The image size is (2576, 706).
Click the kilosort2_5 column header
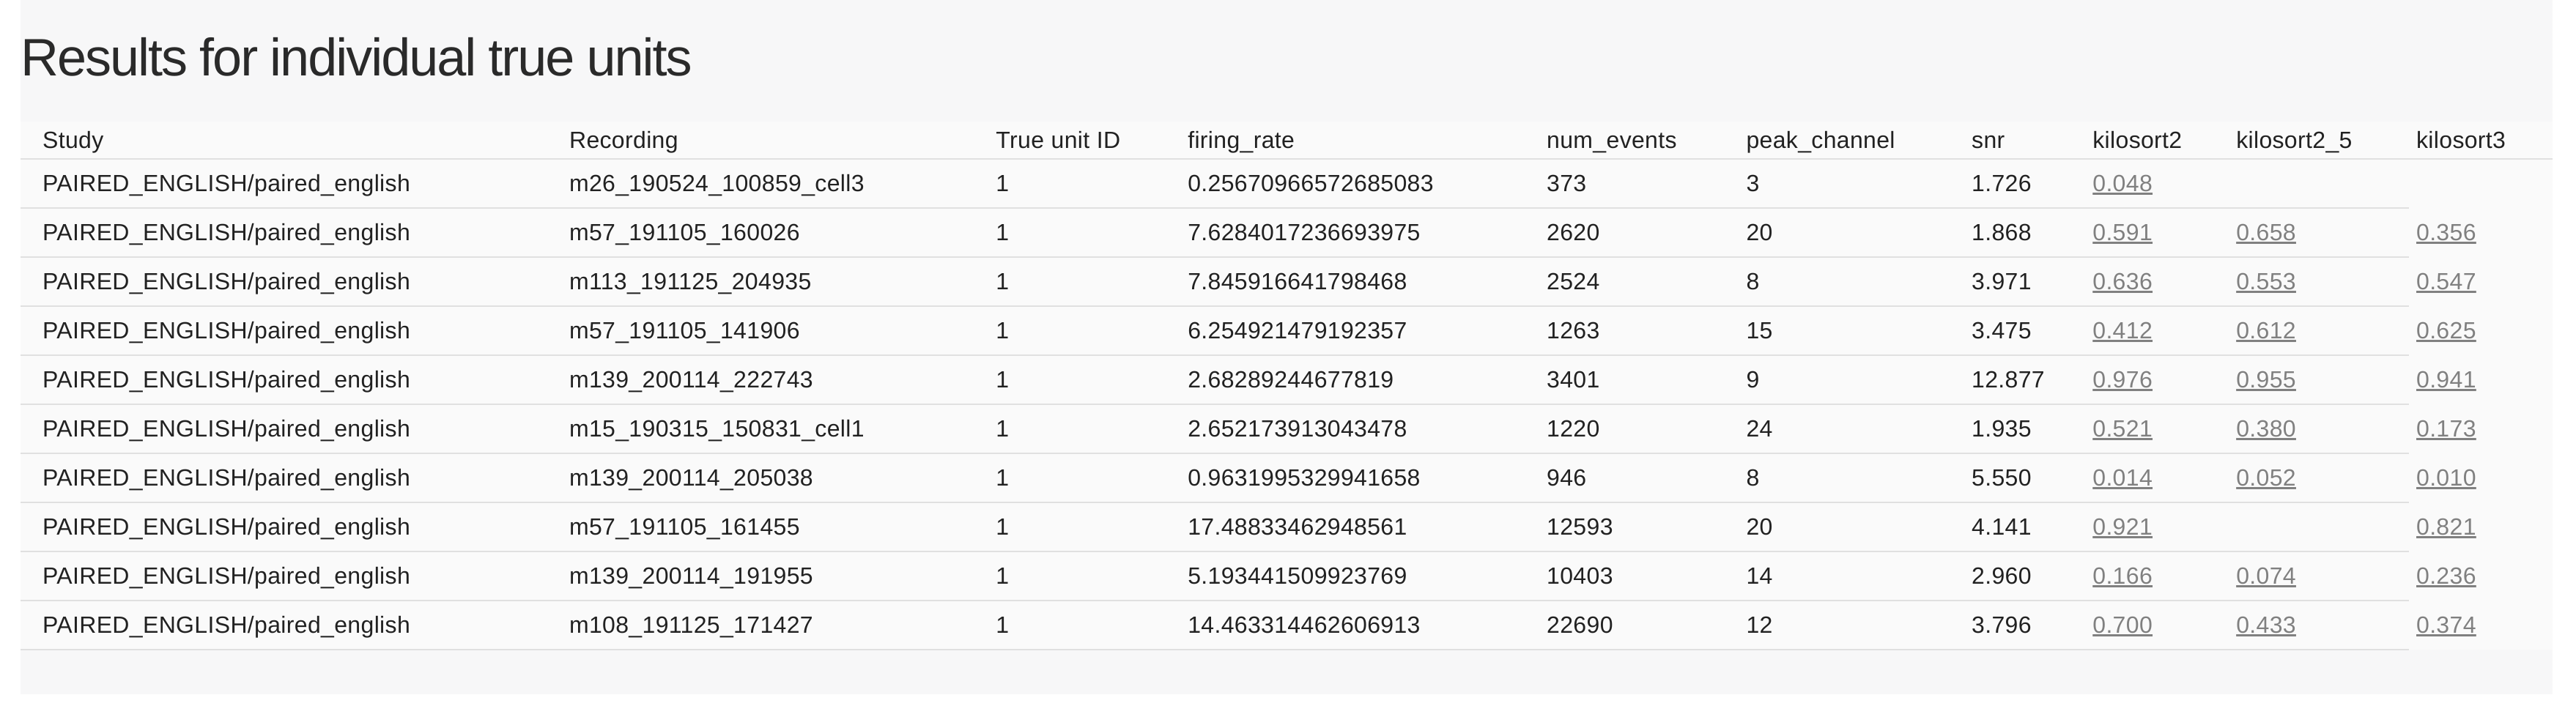tap(2295, 140)
